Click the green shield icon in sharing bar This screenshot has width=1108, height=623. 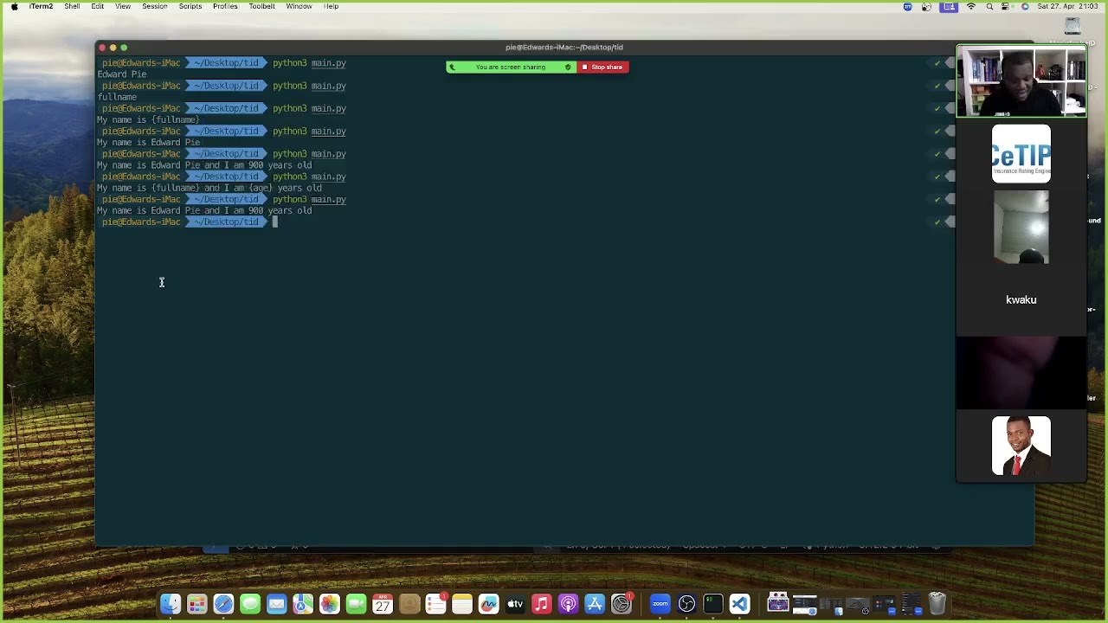pos(568,67)
